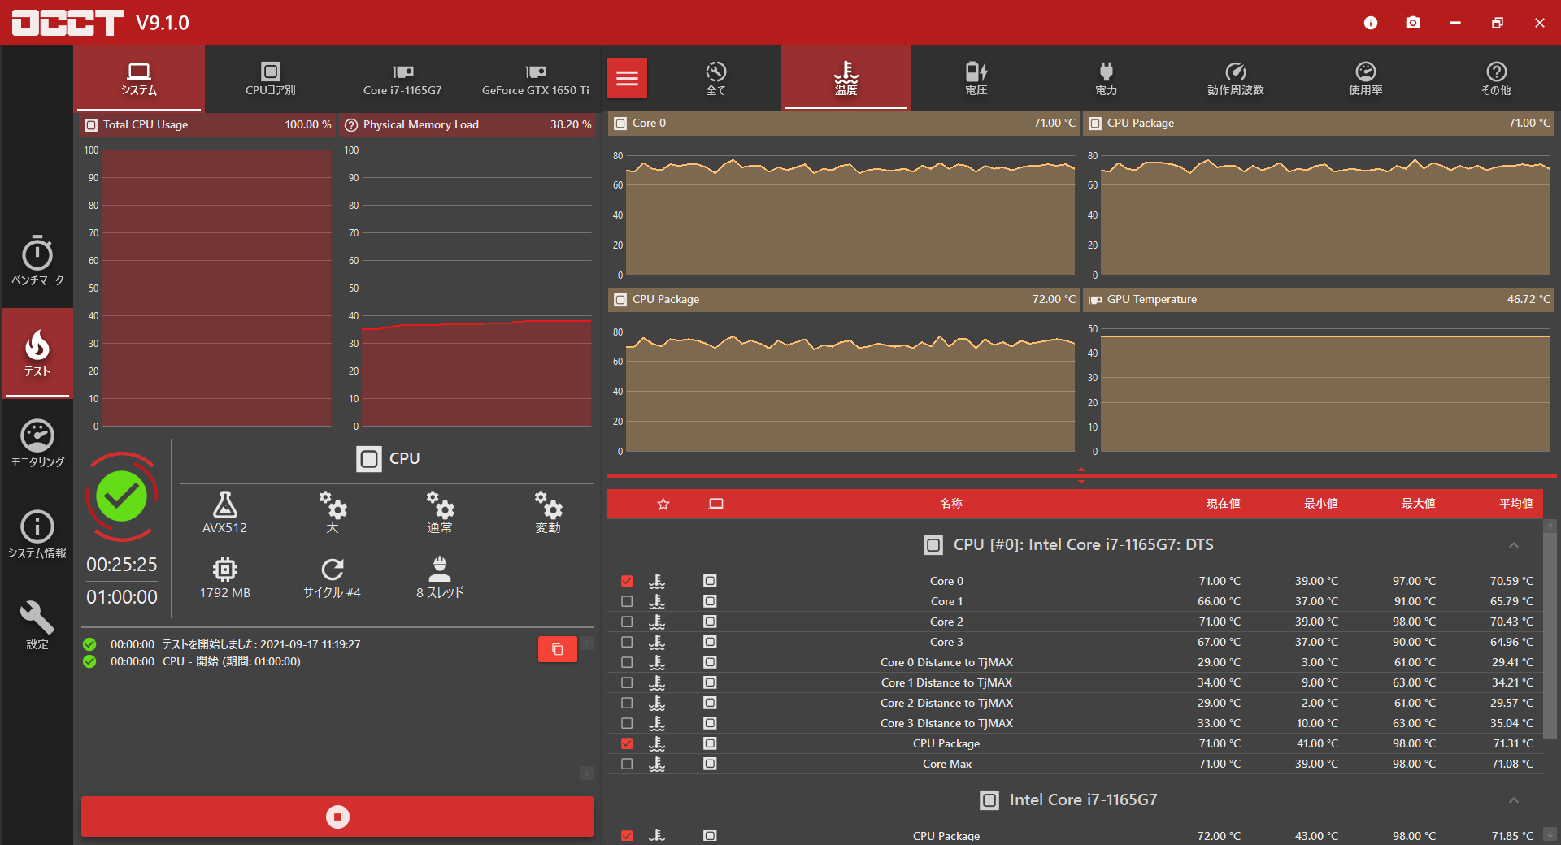Click graph square icon in Core 3 Distance to TjMAX row
1561x845 pixels.
(710, 723)
